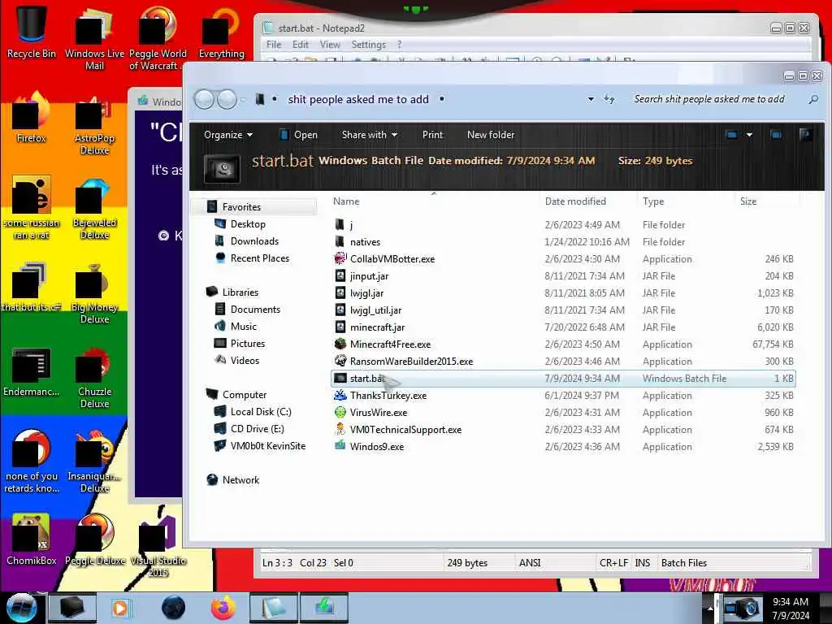
Task: Open the Everything desktop icon
Action: (221, 32)
